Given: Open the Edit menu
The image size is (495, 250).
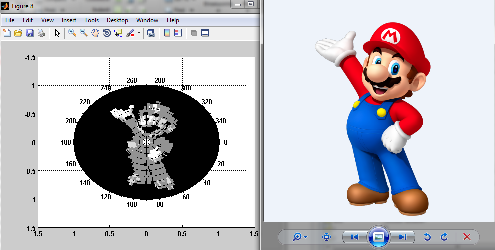Looking at the screenshot, I should click(28, 20).
